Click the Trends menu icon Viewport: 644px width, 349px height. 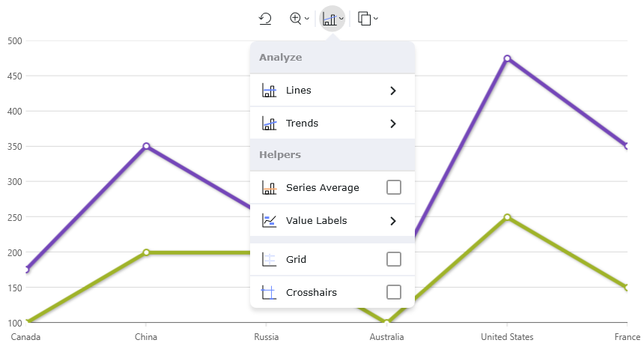pyautogui.click(x=270, y=124)
